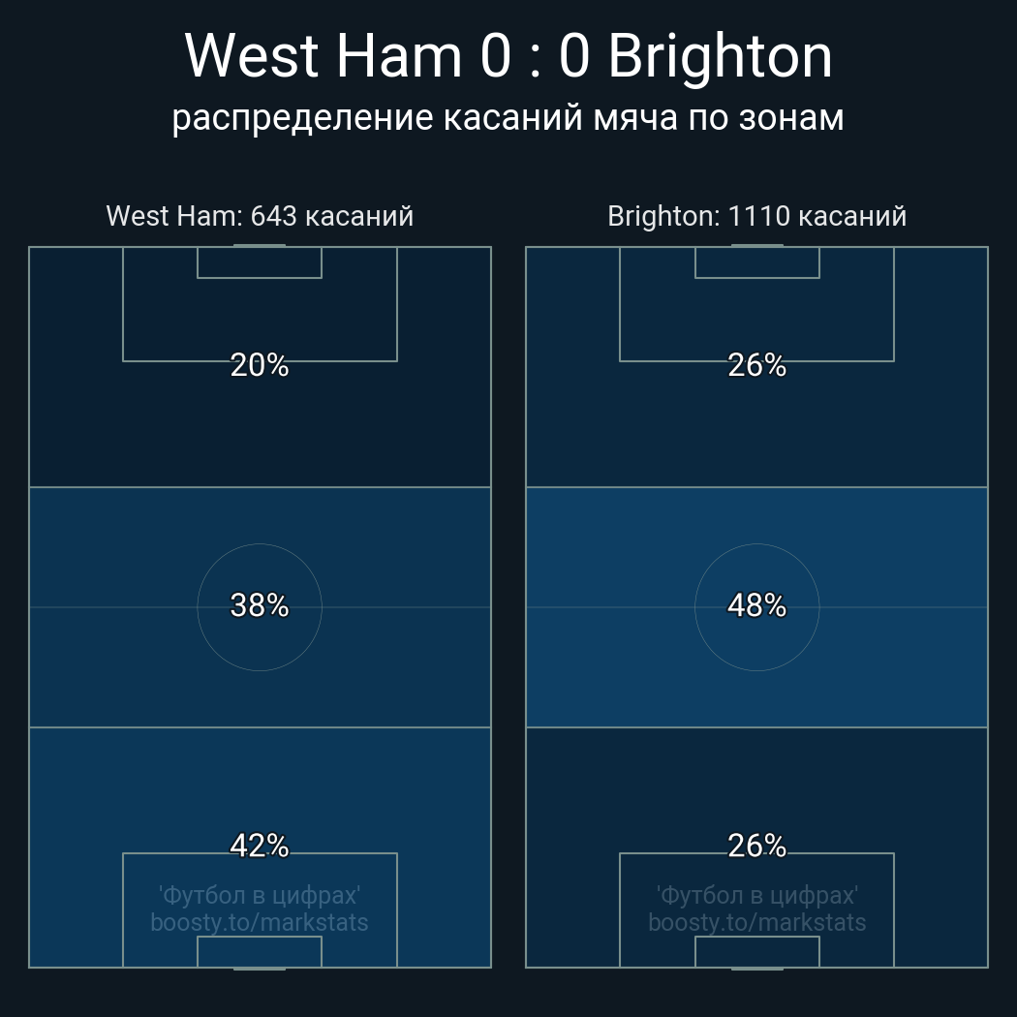The width and height of the screenshot is (1017, 1017).
Task: Open boosty.to/markstats link on Brighton pitch
Action: 756,922
